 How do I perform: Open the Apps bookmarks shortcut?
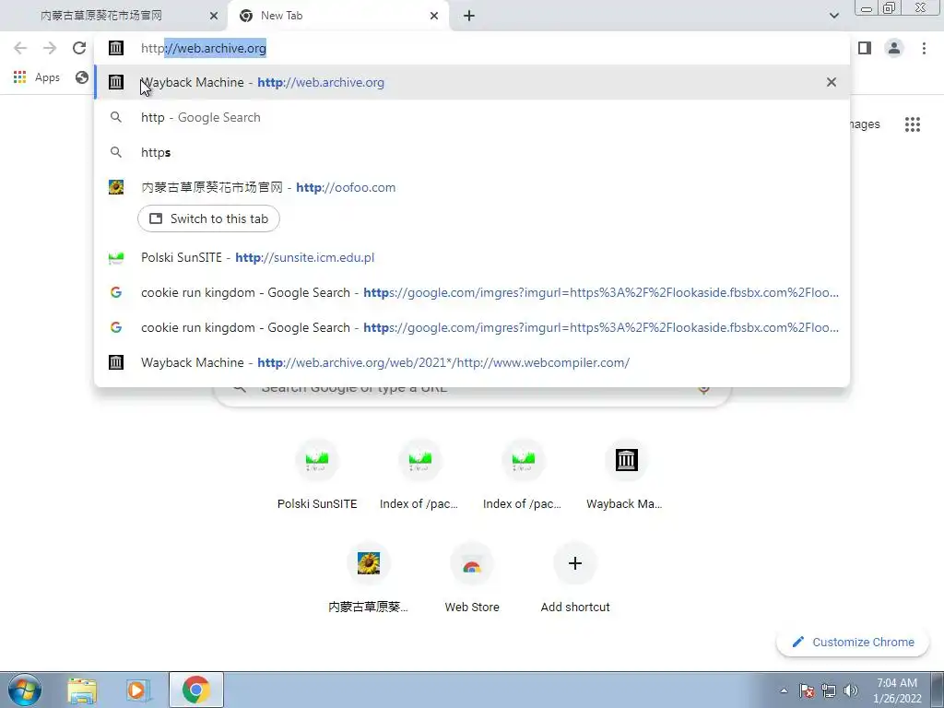(x=37, y=77)
